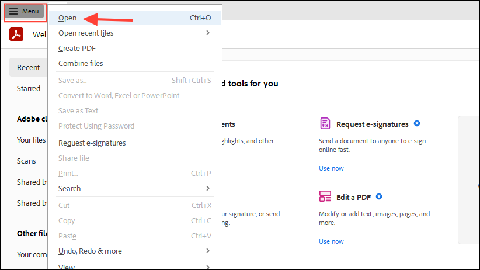Click the star badge beside Edit a PDF

[x=379, y=197]
